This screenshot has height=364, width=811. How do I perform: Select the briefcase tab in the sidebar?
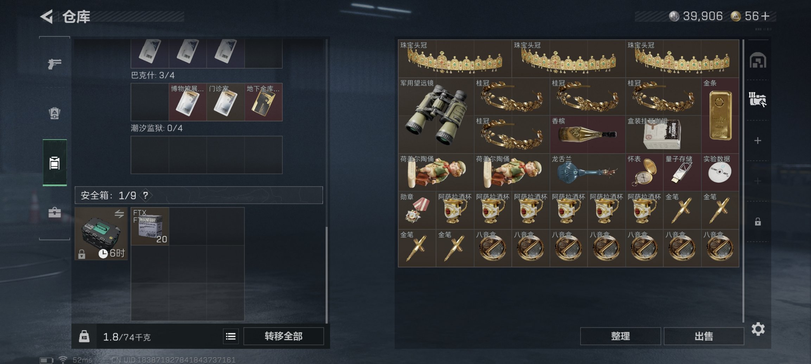pyautogui.click(x=55, y=212)
